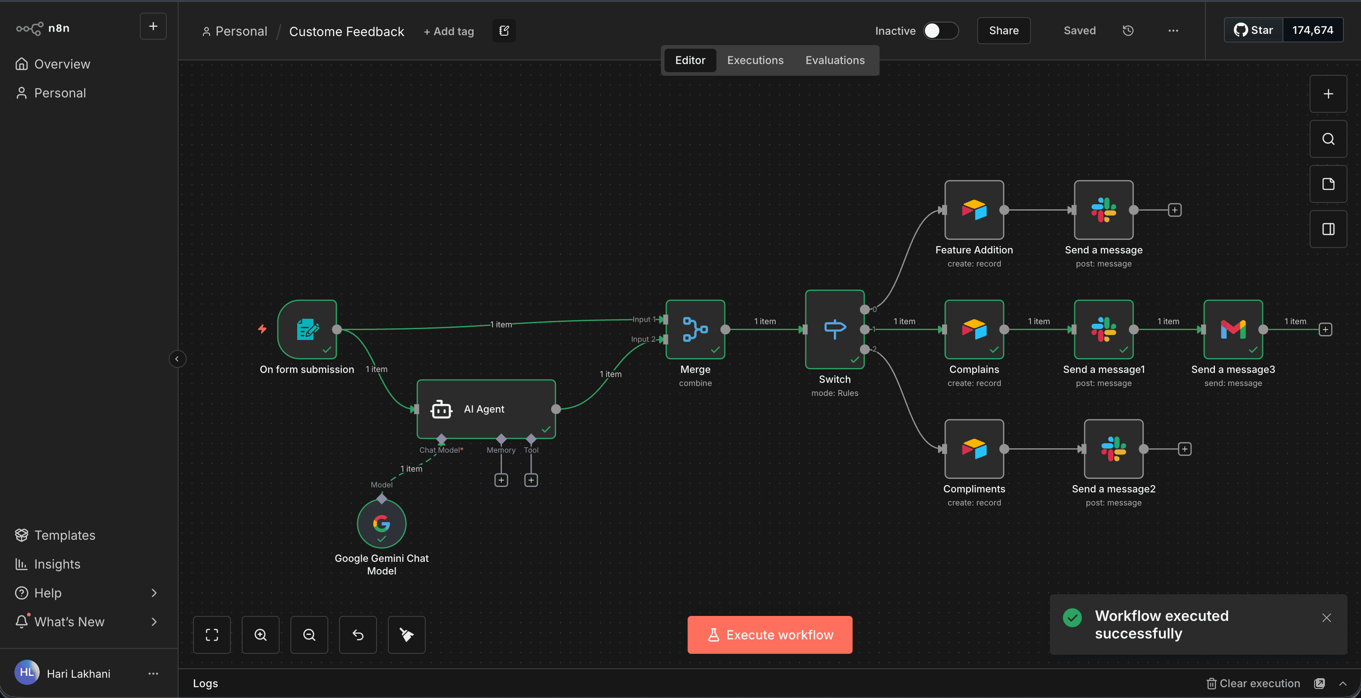The height and width of the screenshot is (698, 1361).
Task: Expand the What's New section
Action: 154,622
